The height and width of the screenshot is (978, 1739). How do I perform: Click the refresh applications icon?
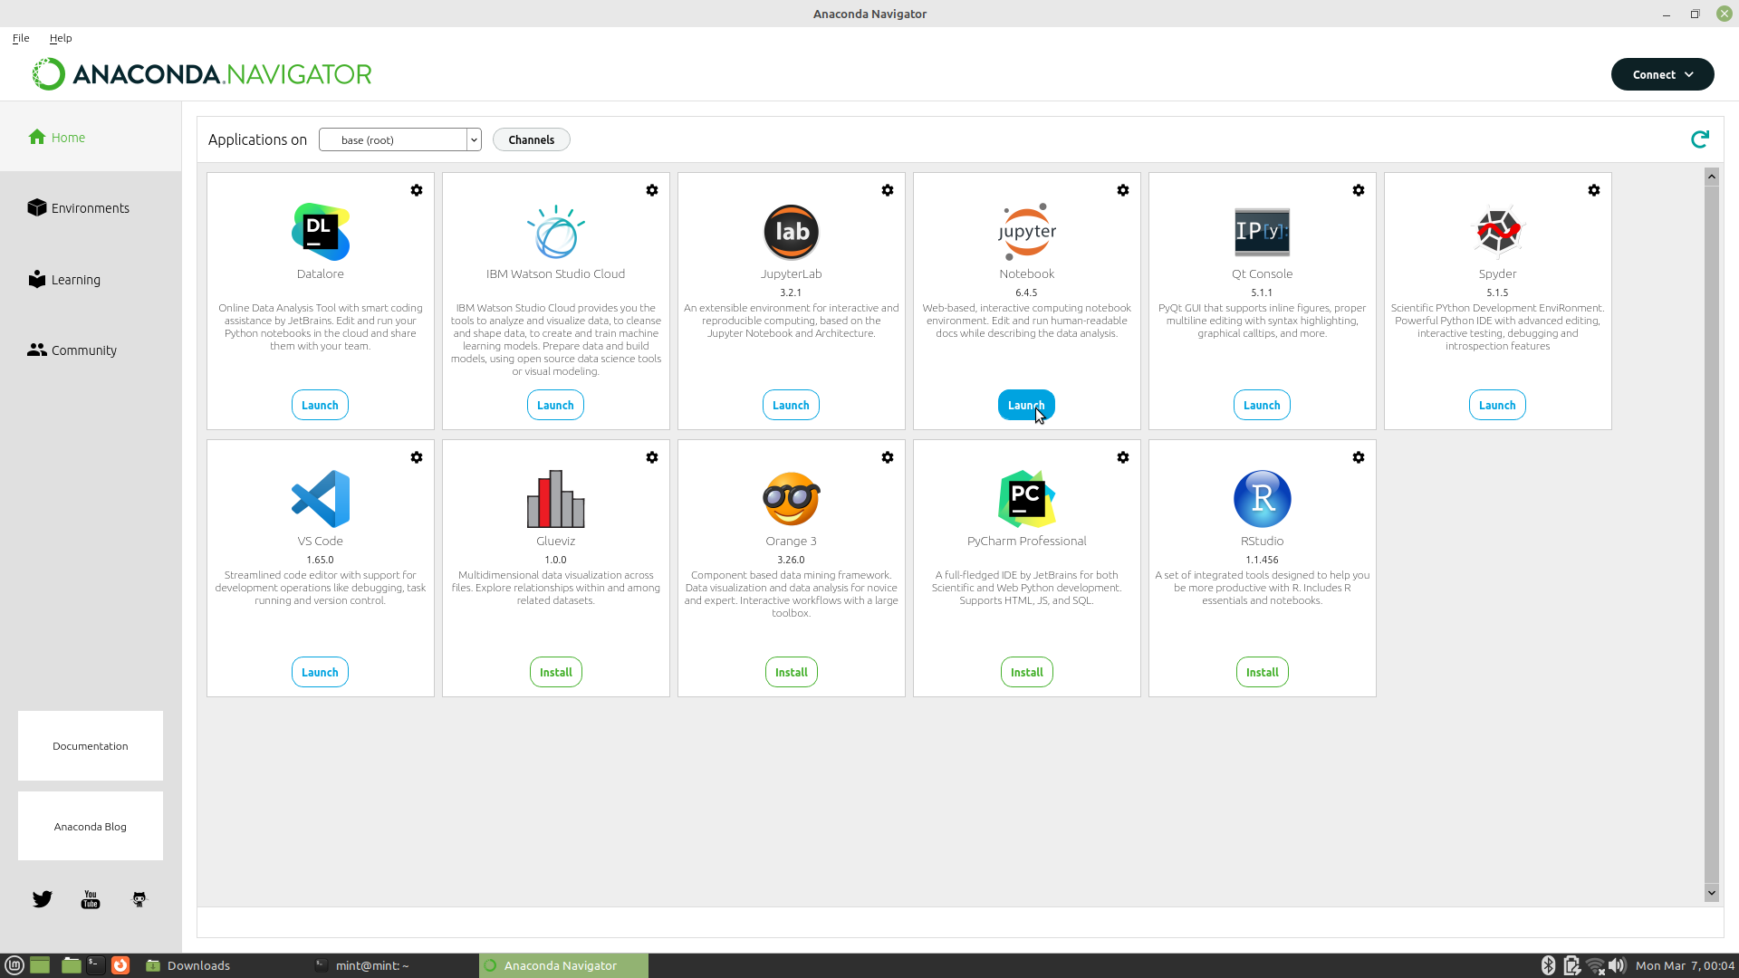pos(1700,139)
